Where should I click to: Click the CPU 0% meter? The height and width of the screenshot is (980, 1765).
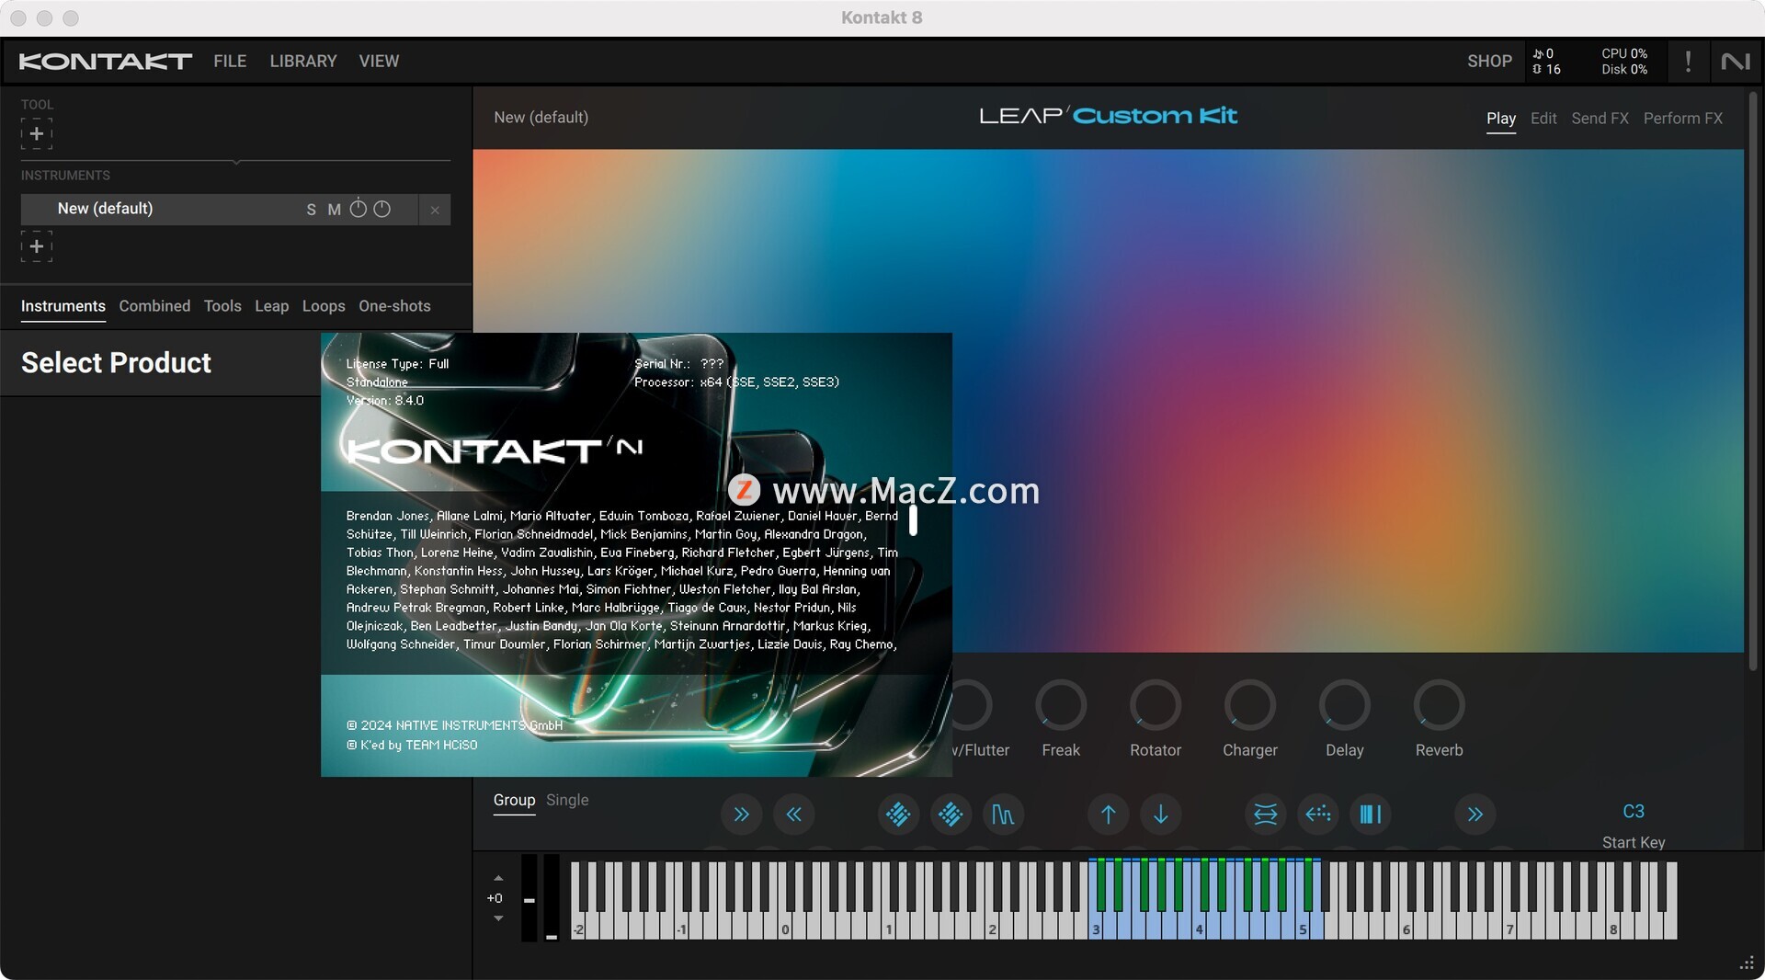pos(1624,53)
